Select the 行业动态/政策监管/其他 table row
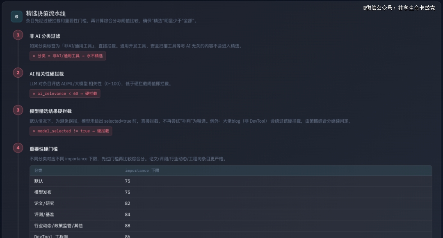443x238 pixels. 231,226
